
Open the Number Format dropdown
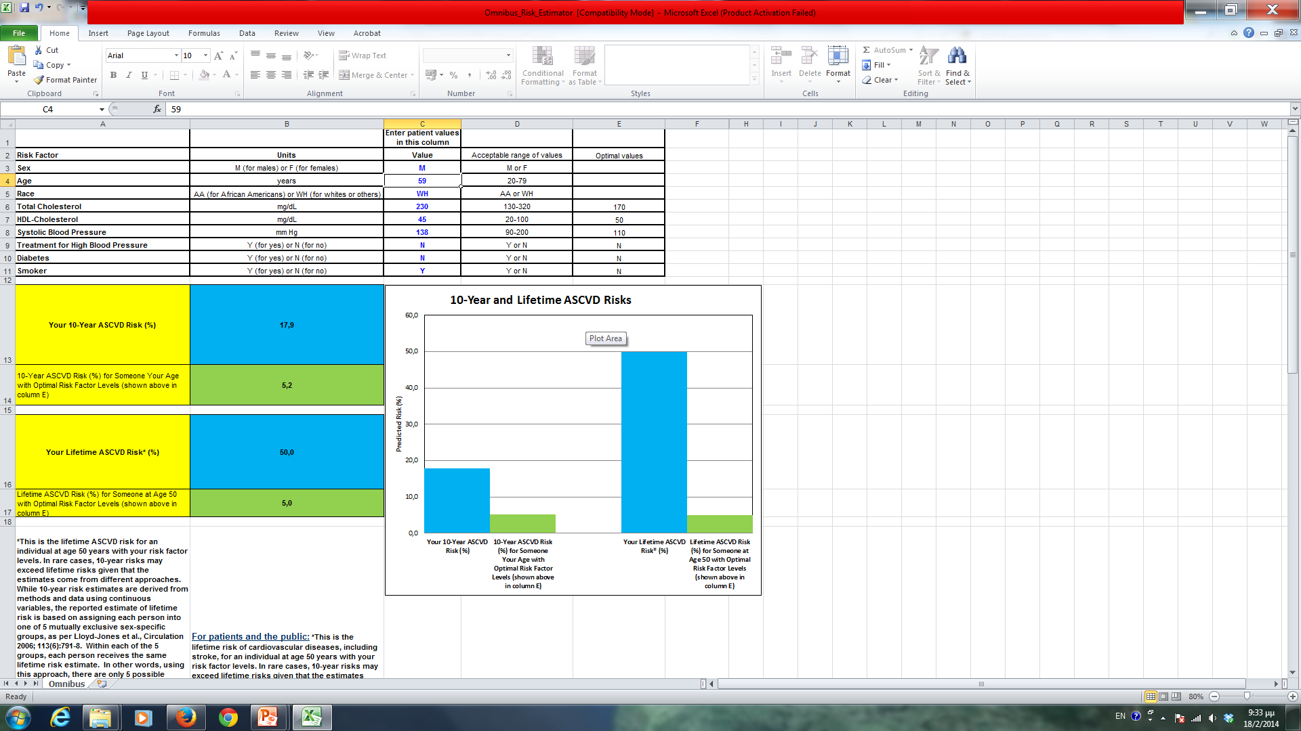point(508,56)
